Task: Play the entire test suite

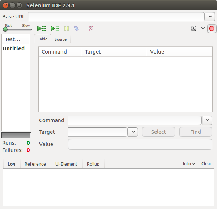Action: click(41, 29)
